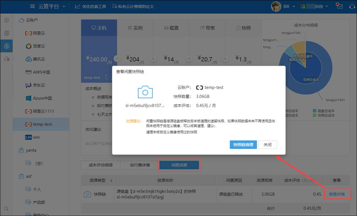
Task: Click the 快照链清理 button
Action: [243, 144]
